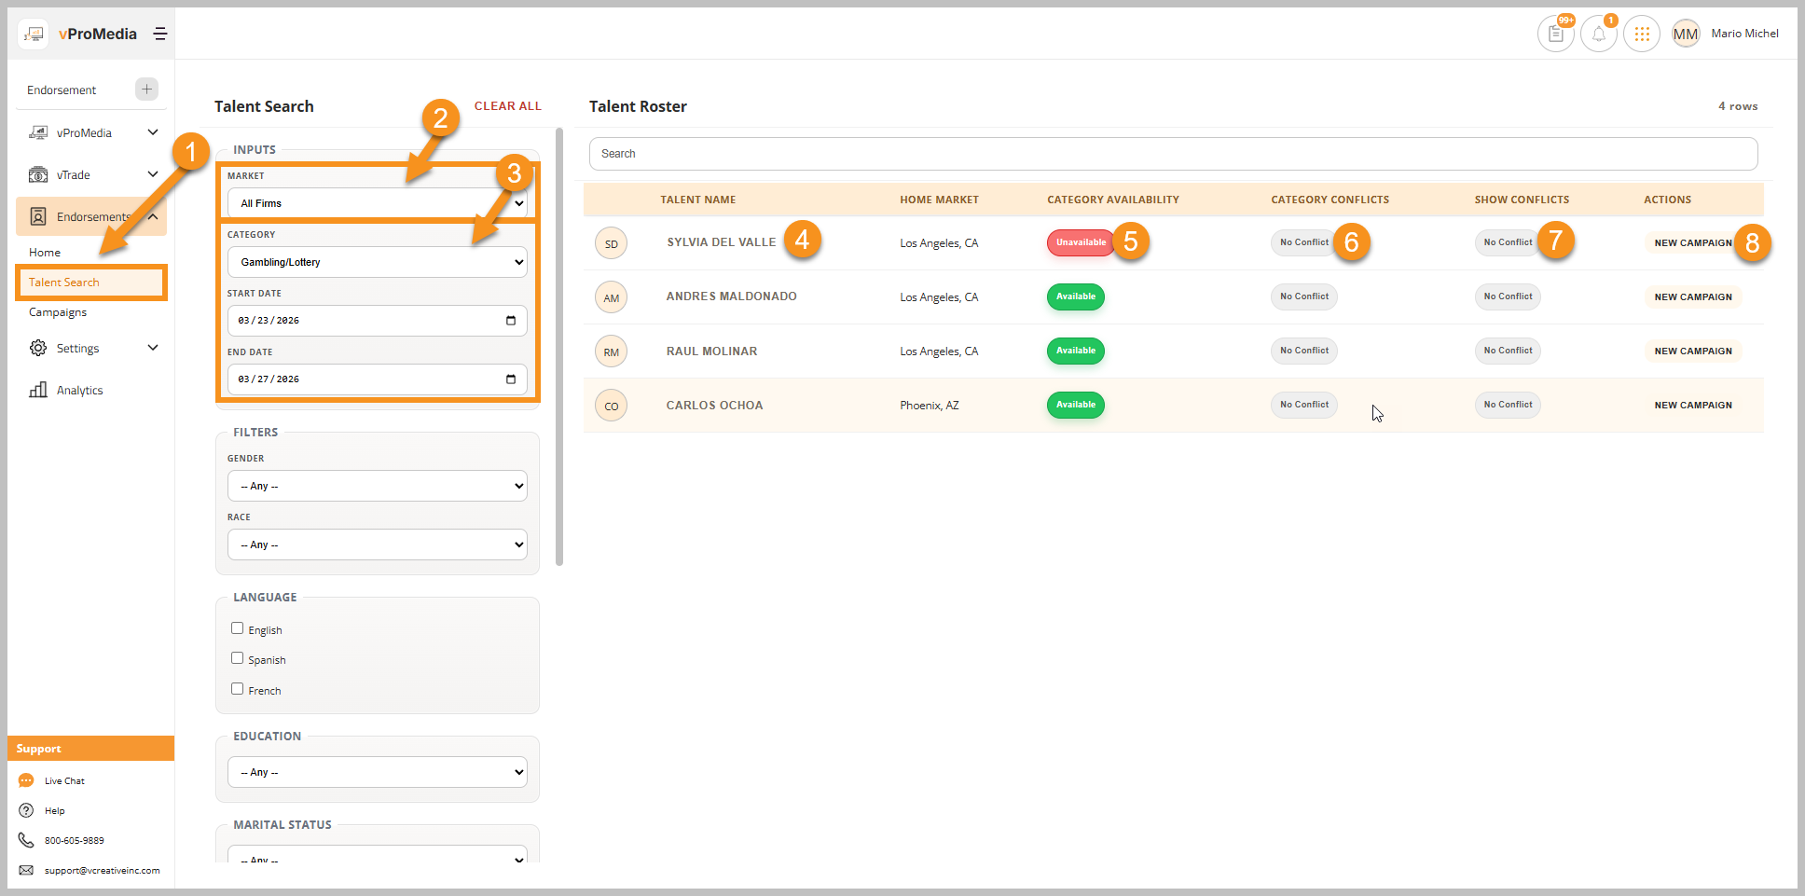
Task: Click the MM user avatar
Action: tap(1685, 34)
